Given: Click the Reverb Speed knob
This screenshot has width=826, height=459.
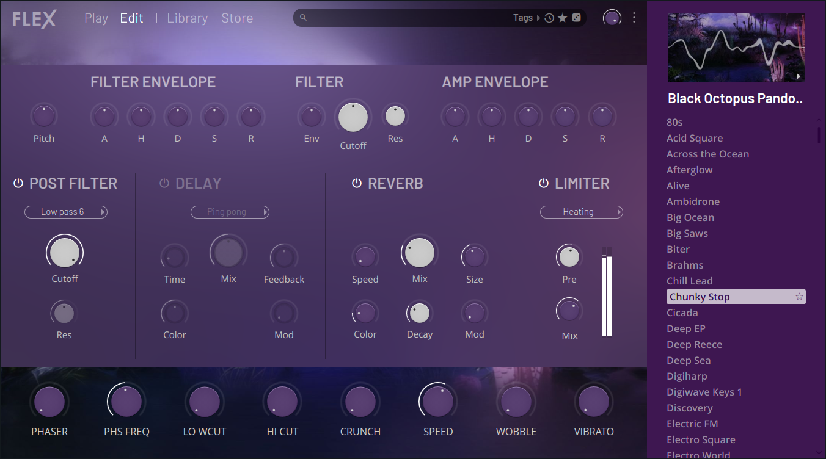Looking at the screenshot, I should click(x=365, y=257).
